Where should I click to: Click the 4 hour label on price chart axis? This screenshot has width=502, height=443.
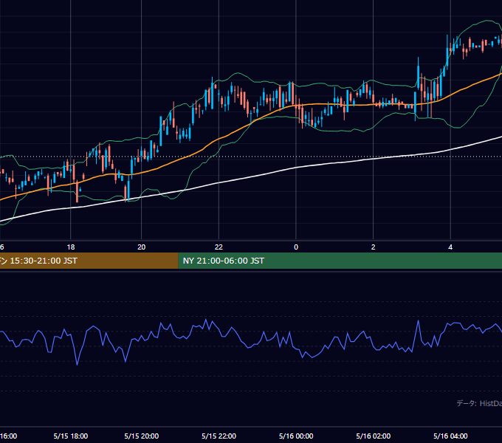(x=450, y=247)
